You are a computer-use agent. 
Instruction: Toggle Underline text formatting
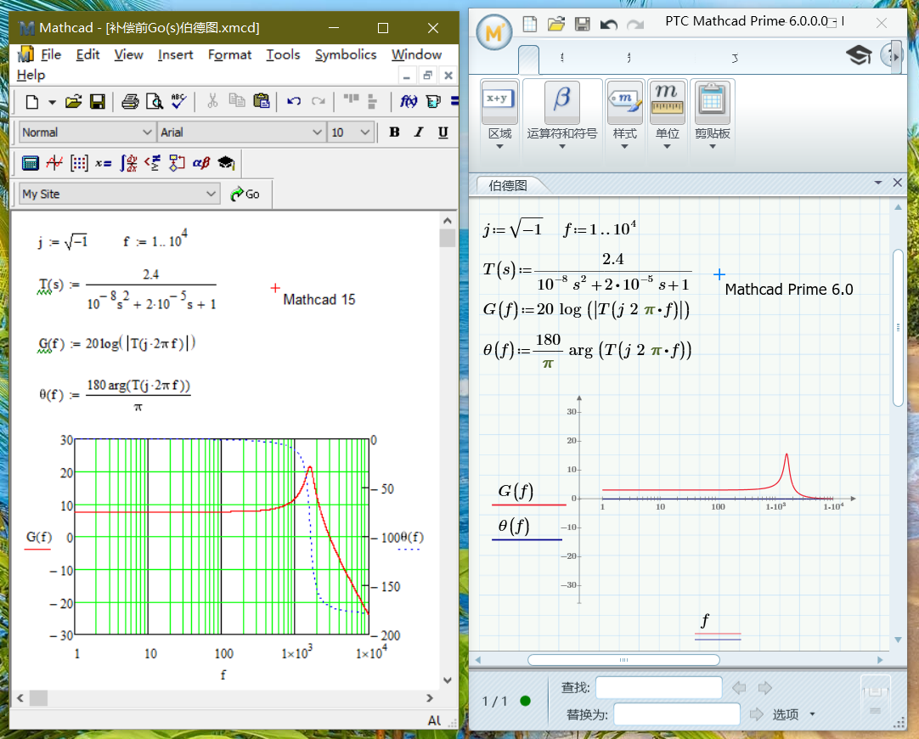click(443, 133)
